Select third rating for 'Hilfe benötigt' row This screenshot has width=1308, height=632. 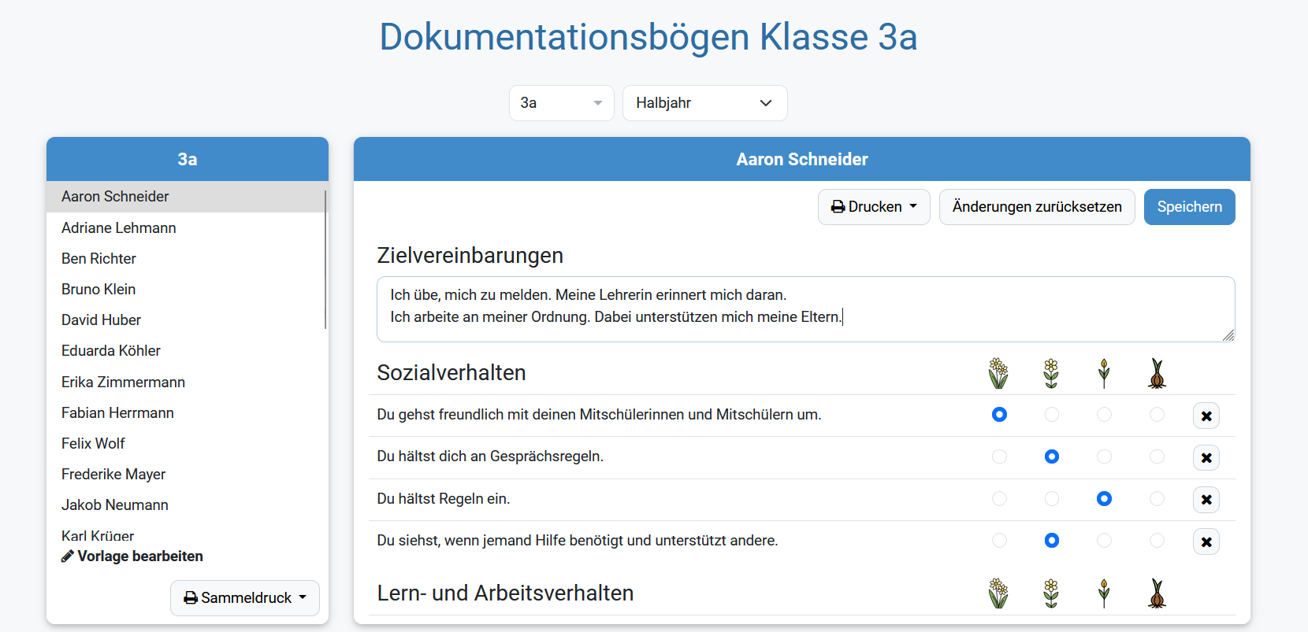point(1104,540)
